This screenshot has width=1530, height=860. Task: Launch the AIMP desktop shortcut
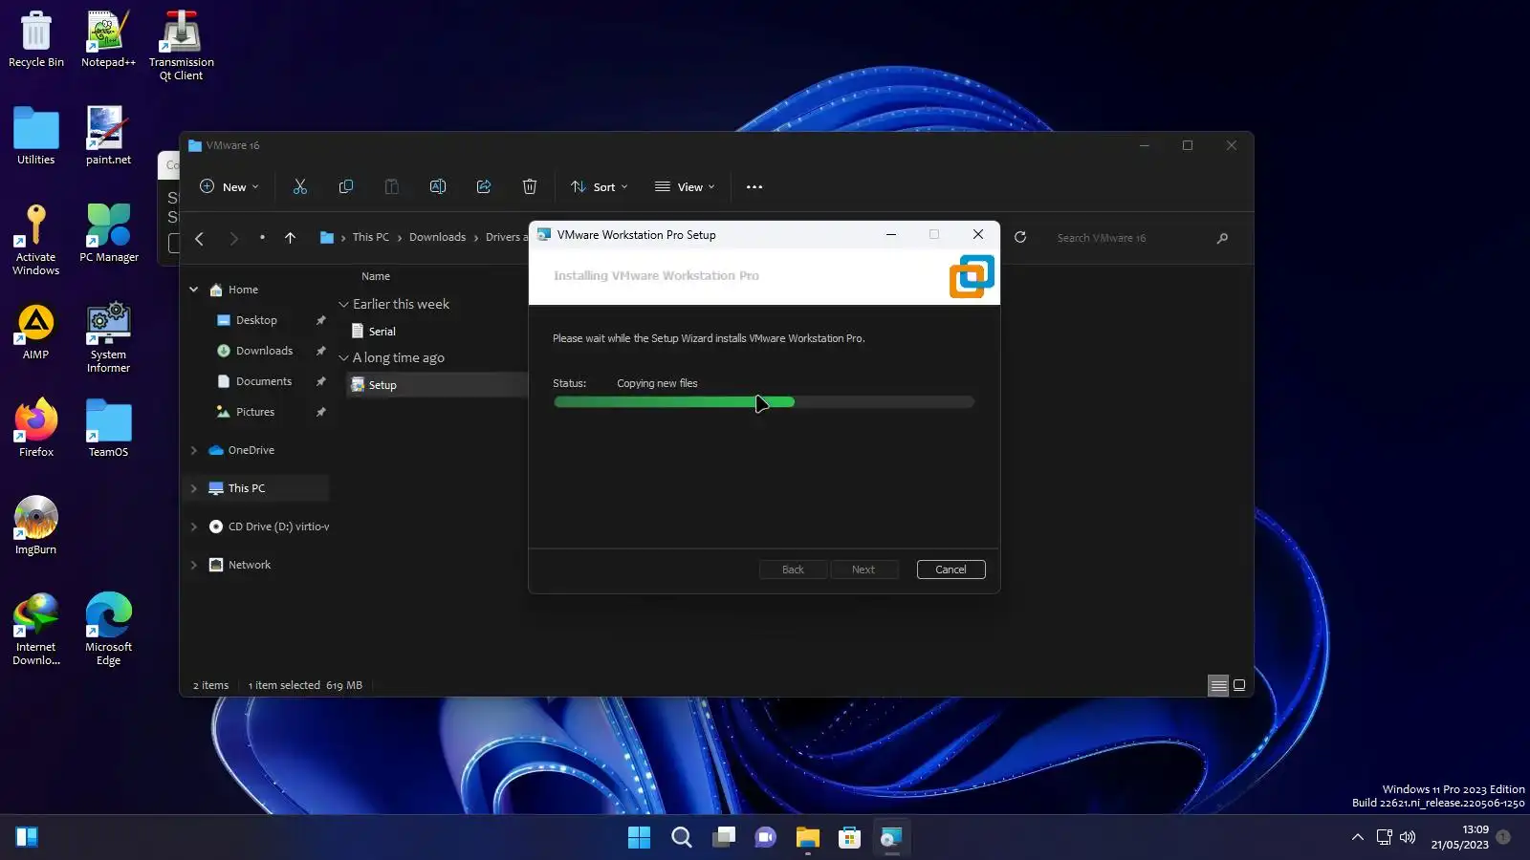point(36,332)
